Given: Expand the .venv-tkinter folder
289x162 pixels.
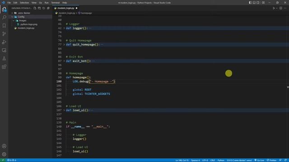Looking at the screenshot, I should pyautogui.click(x=12, y=13).
